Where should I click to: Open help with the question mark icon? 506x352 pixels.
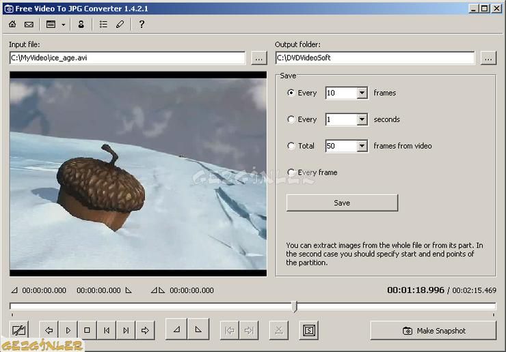[142, 24]
